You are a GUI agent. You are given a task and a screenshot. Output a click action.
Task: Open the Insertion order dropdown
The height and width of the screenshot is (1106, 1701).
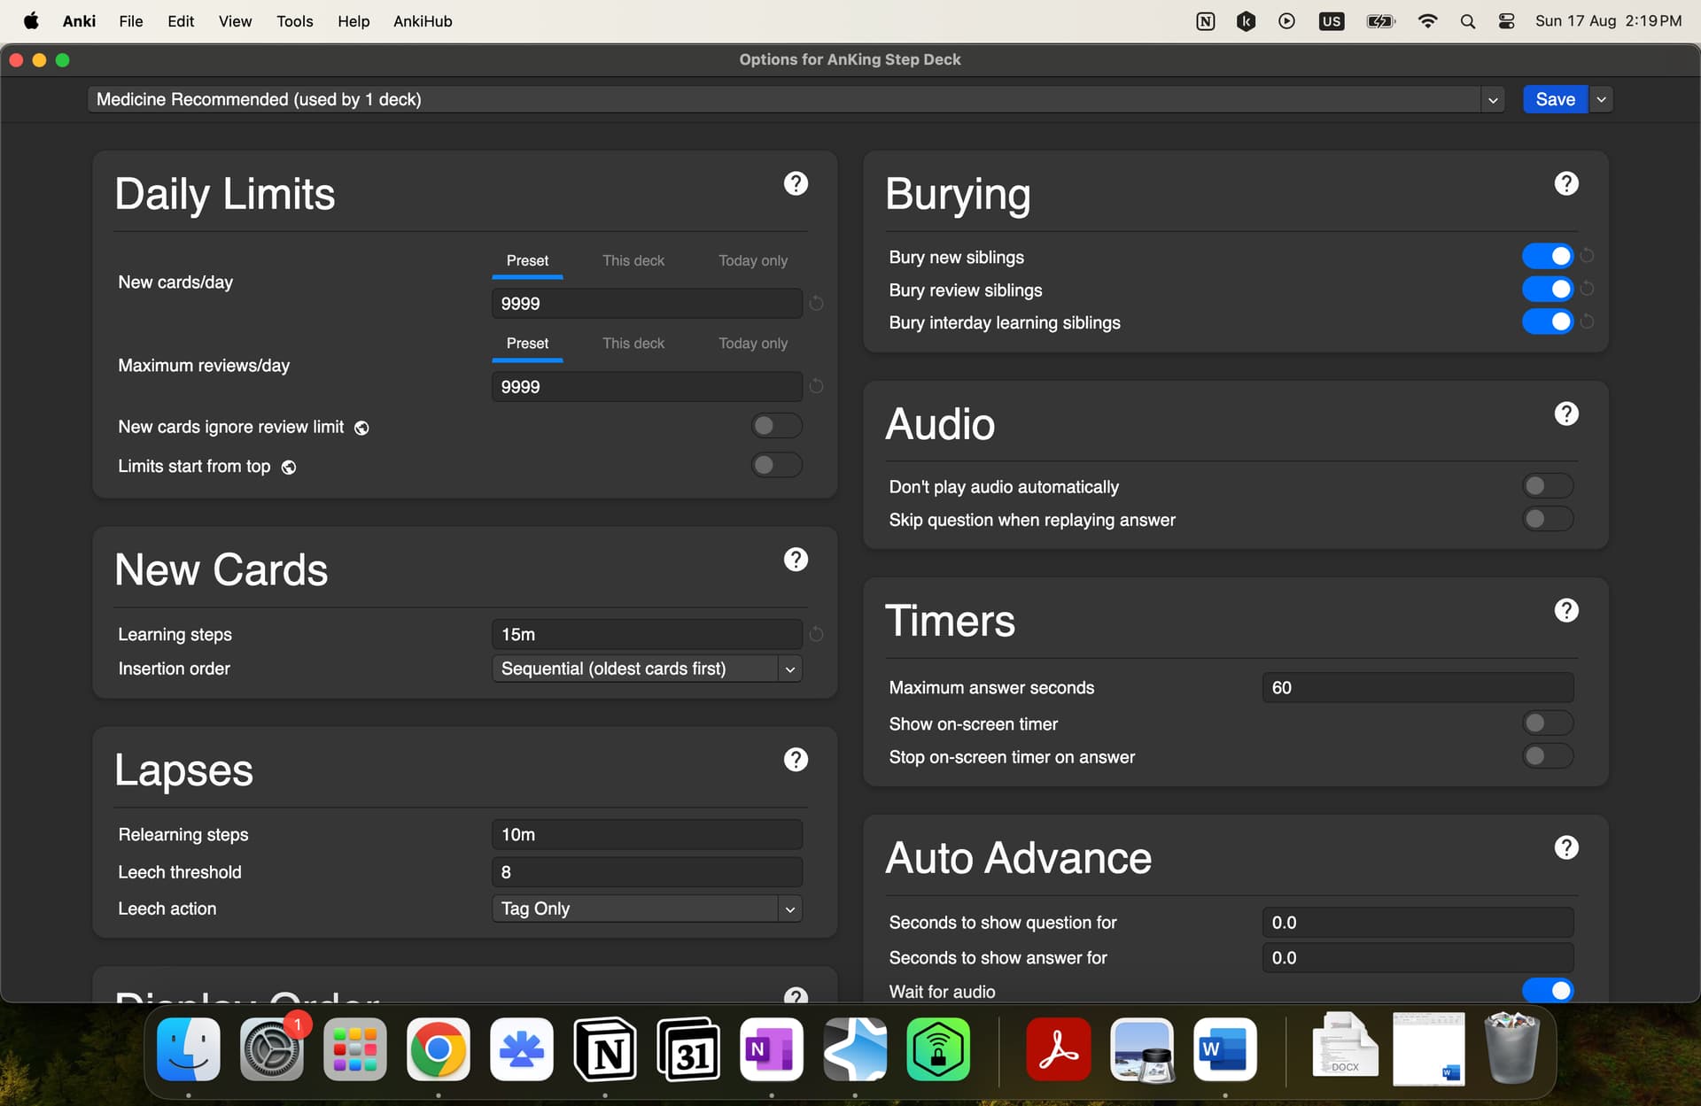point(647,669)
